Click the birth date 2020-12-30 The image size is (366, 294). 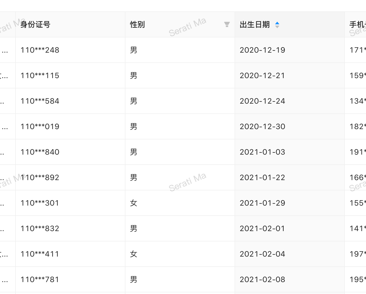(262, 126)
